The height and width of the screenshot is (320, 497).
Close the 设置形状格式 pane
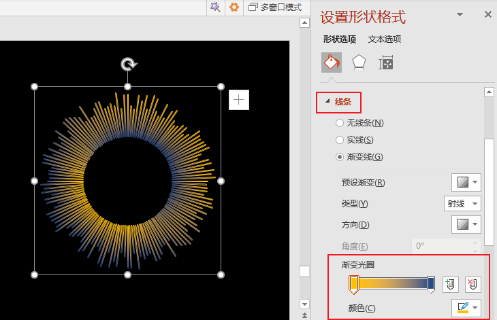[x=487, y=14]
